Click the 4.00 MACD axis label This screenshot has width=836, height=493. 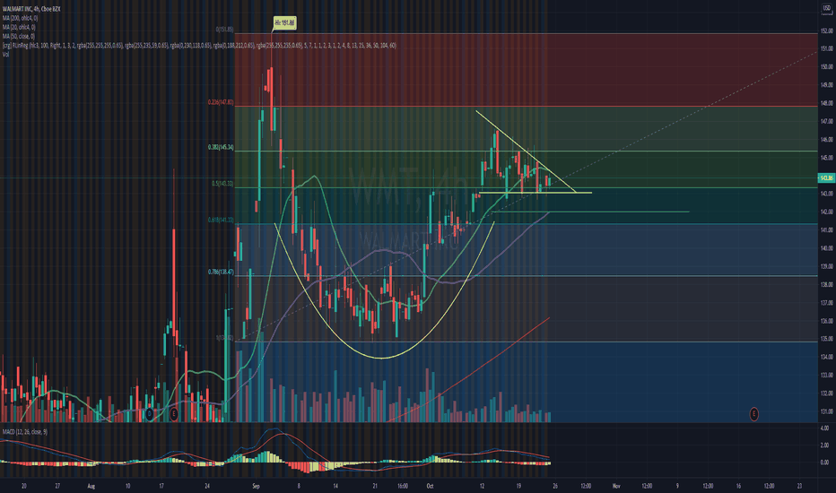(x=824, y=428)
